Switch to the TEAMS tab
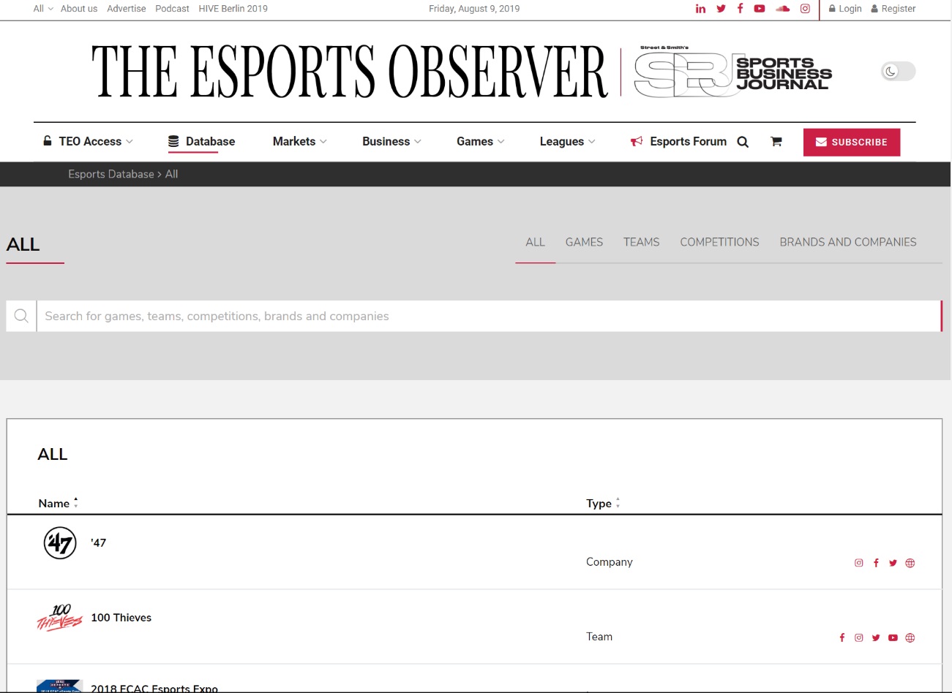Image resolution: width=952 pixels, height=693 pixels. [x=641, y=242]
